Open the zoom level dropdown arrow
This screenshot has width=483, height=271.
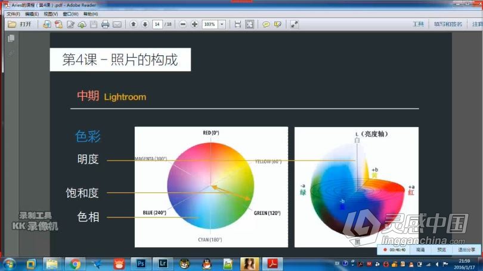222,24
